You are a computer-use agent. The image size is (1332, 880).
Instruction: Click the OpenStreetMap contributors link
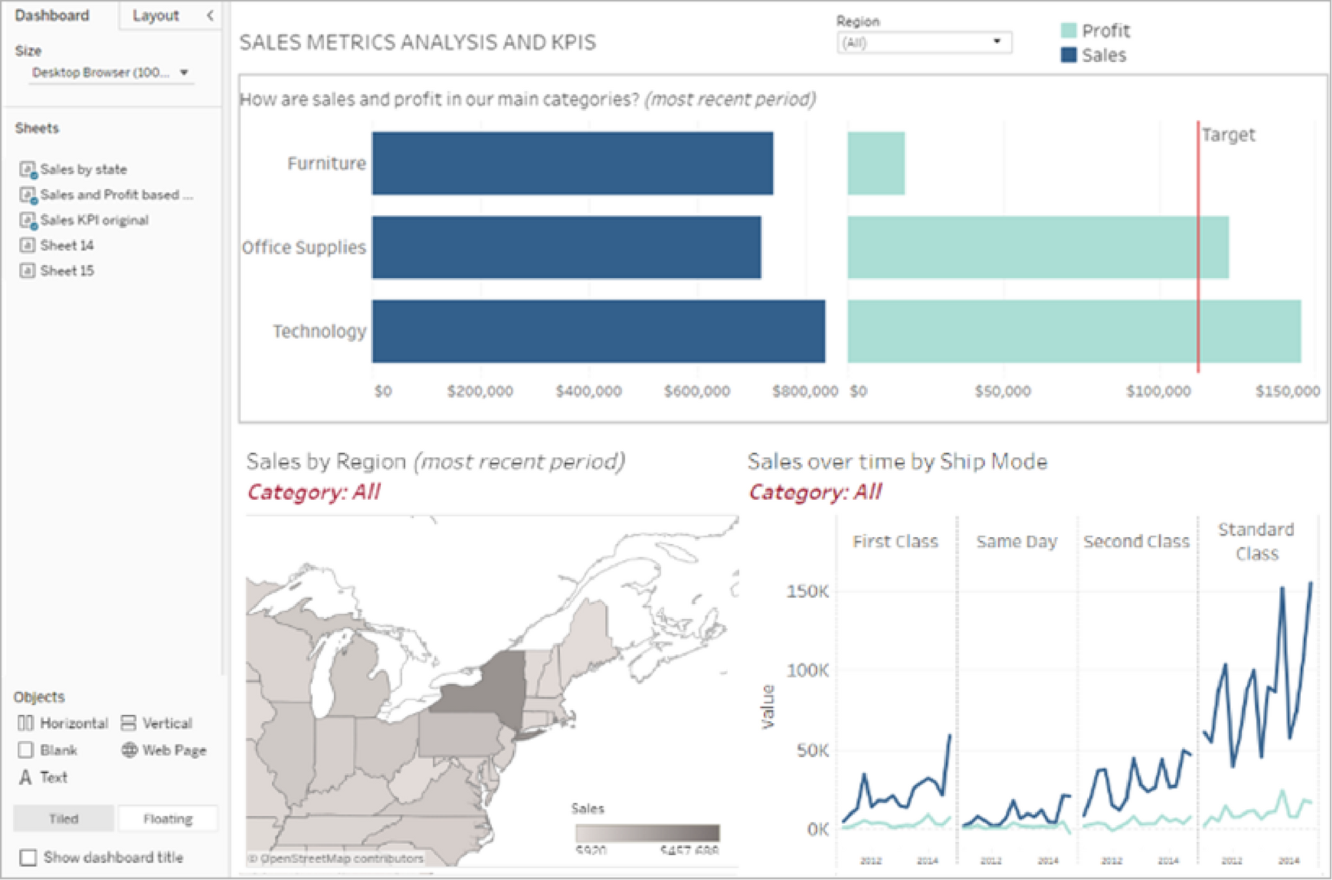pyautogui.click(x=337, y=858)
